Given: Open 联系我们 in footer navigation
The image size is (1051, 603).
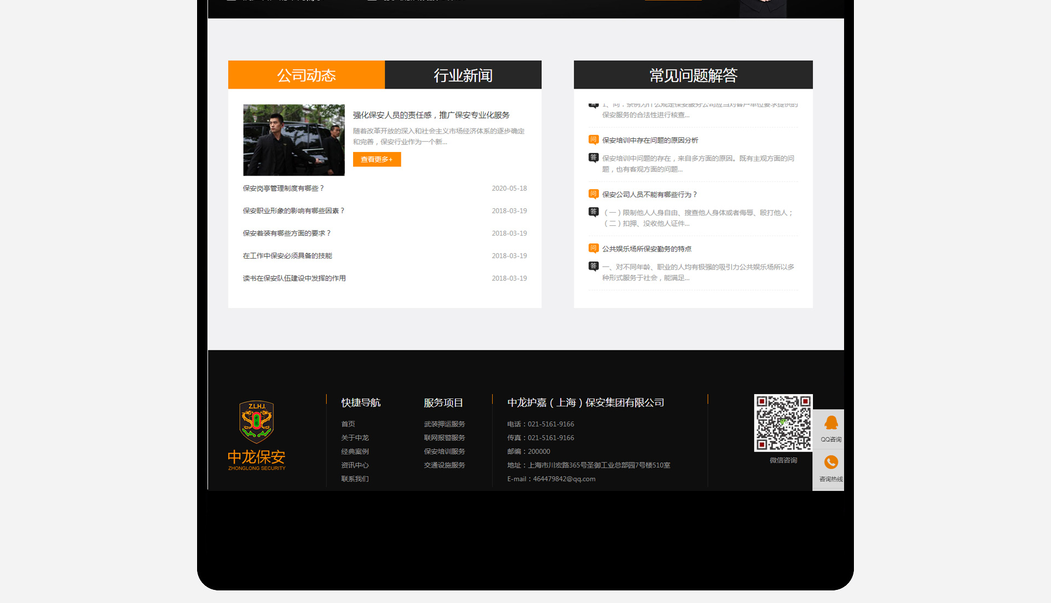Looking at the screenshot, I should (355, 479).
